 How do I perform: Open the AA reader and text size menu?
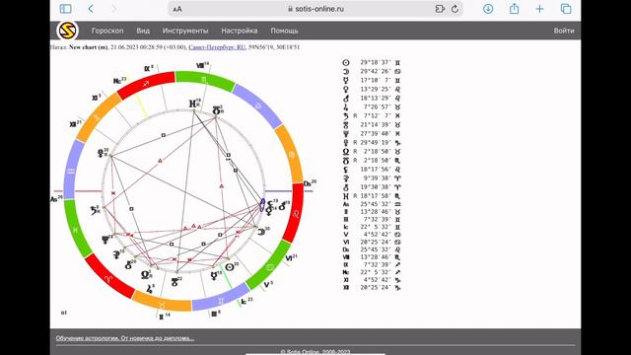click(177, 9)
